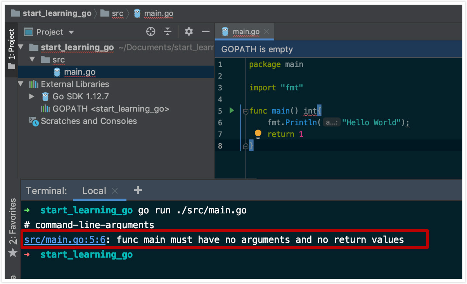
Task: Click the "Hello World" string literal
Action: pos(372,123)
